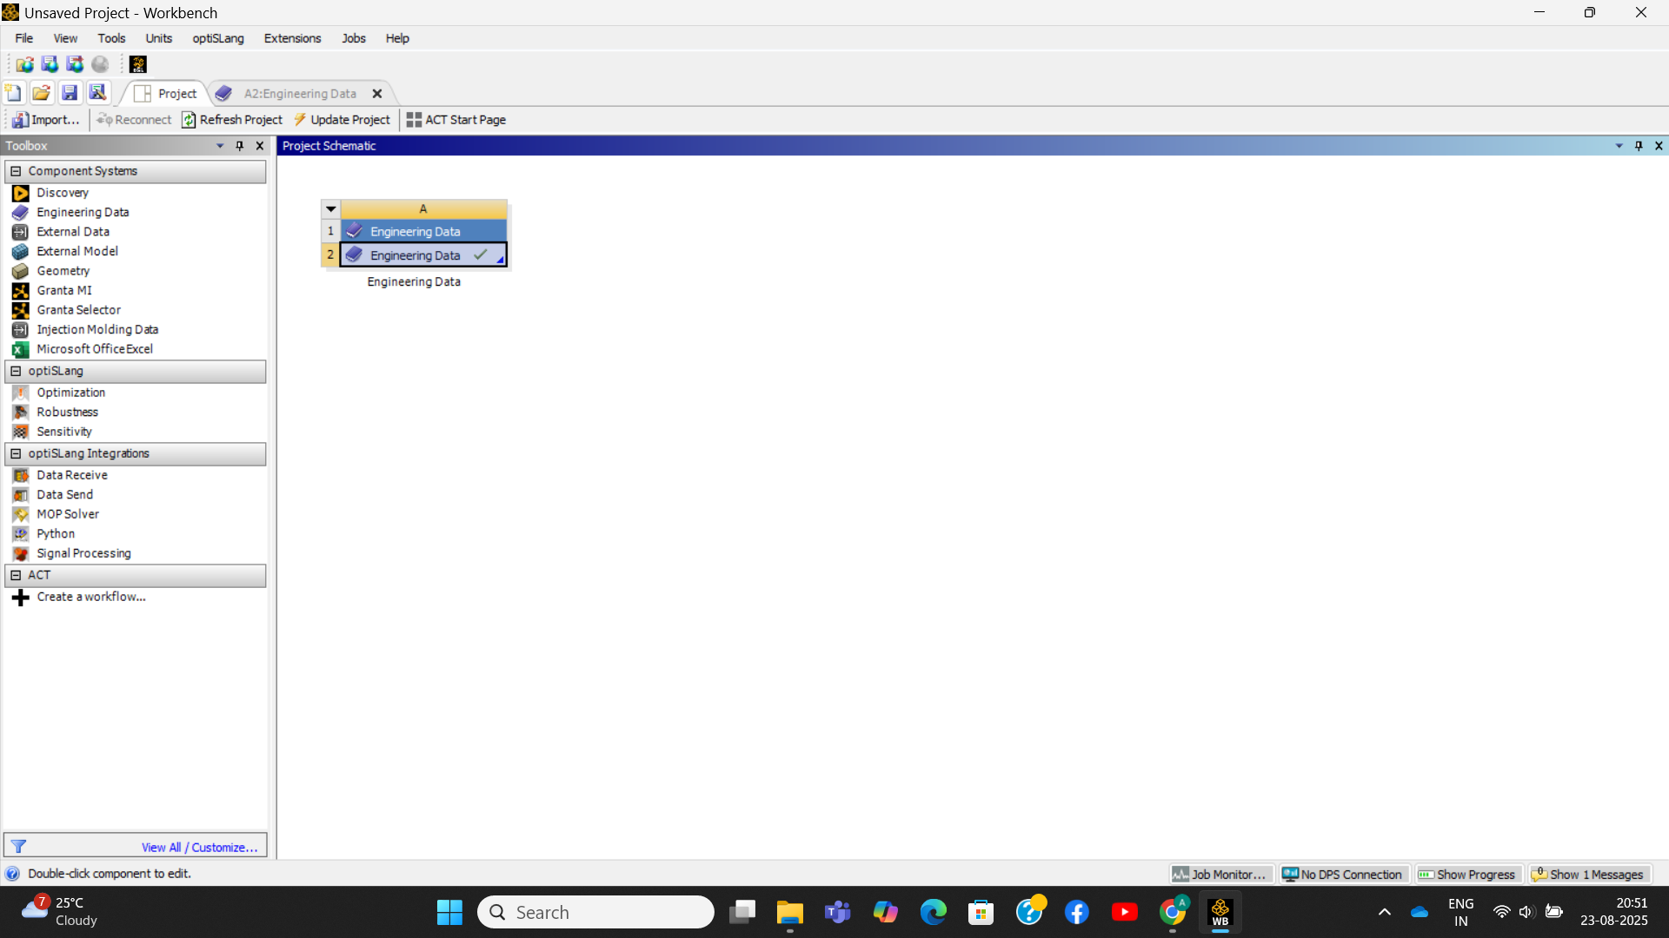The image size is (1669, 938).
Task: Click View All / Customize... link
Action: click(x=199, y=847)
